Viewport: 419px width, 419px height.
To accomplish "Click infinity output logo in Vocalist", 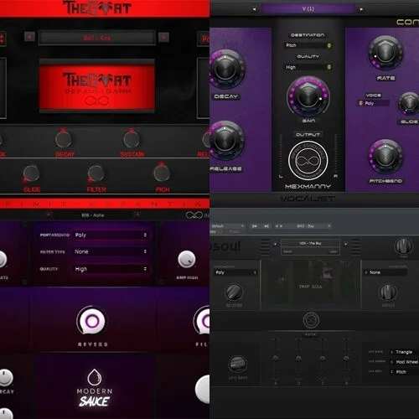I will point(308,160).
